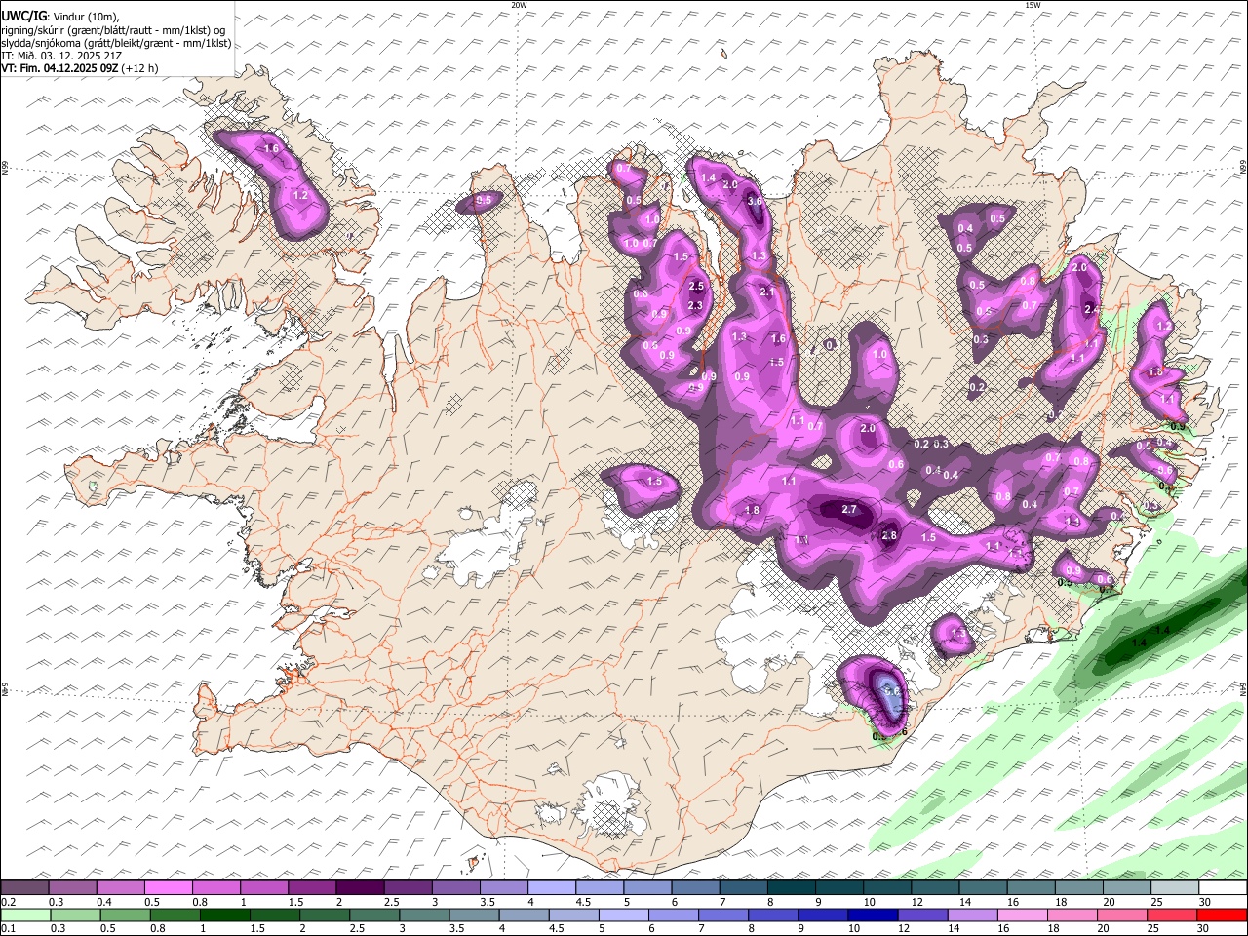
Task: Click the 4.5 label in upper legend row
Action: coord(584,901)
